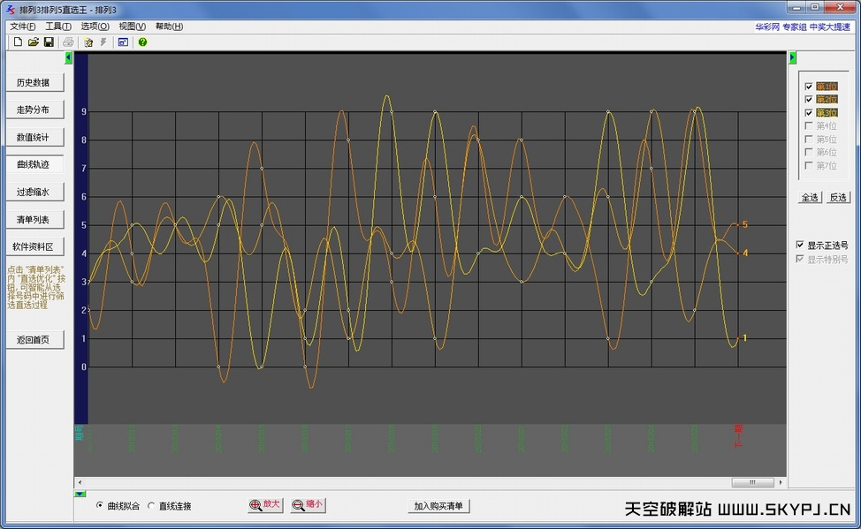Open 历史数据 from the left sidebar
The width and height of the screenshot is (861, 529).
35,82
